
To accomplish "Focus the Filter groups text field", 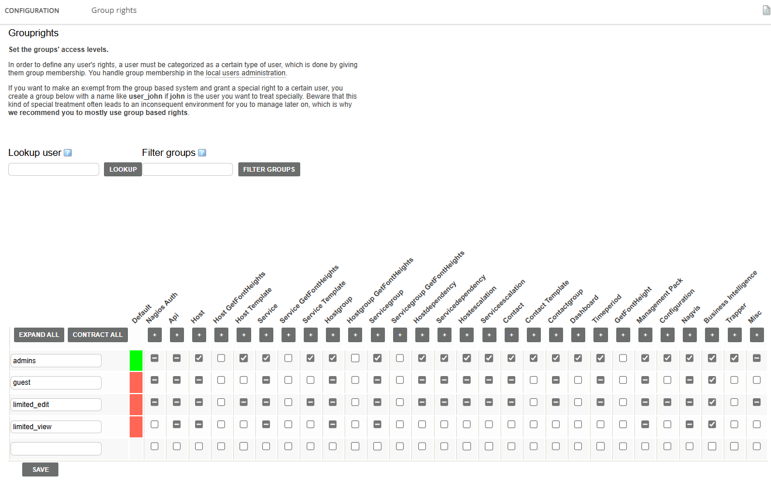I will pyautogui.click(x=187, y=169).
